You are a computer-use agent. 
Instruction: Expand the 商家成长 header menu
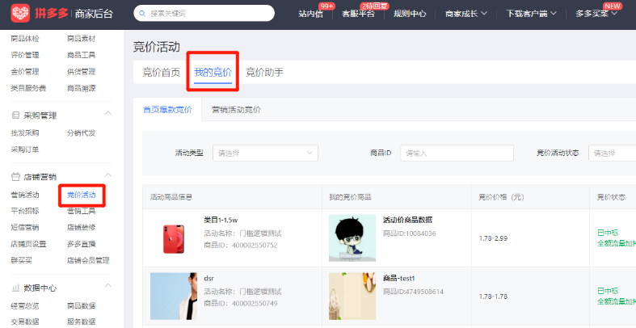pyautogui.click(x=467, y=14)
